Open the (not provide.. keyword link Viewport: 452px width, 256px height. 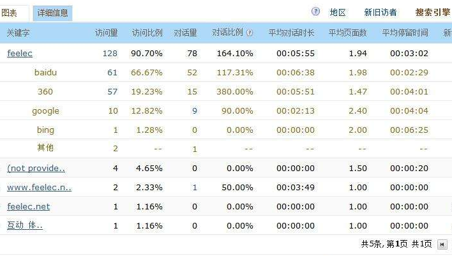[36, 168]
